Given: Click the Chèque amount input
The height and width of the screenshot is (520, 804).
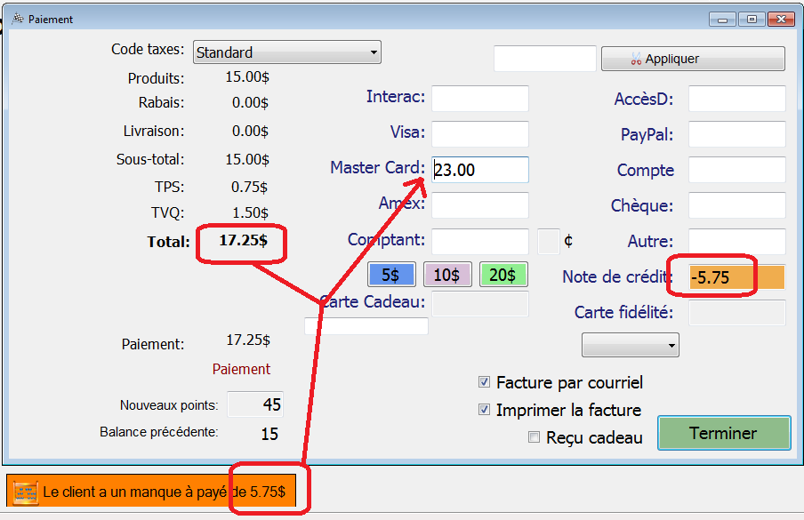Looking at the screenshot, I should [x=736, y=205].
